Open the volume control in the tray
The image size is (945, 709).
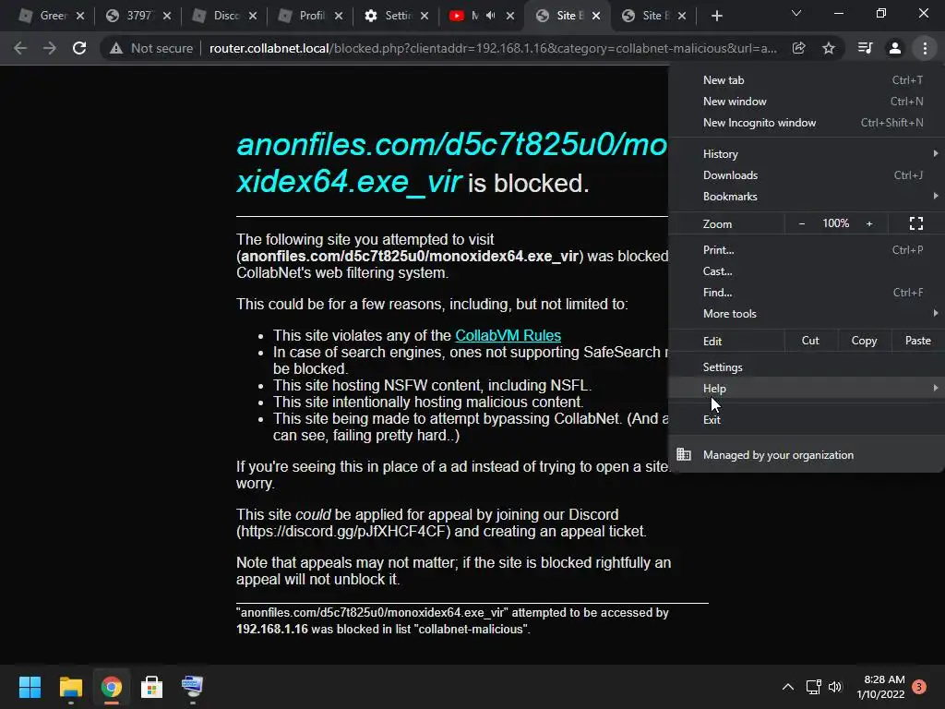point(834,687)
